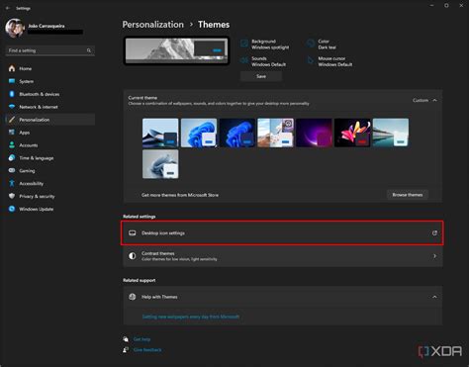Viewport: 469px width, 367px height.
Task: Click the Save theme button
Action: click(x=261, y=76)
